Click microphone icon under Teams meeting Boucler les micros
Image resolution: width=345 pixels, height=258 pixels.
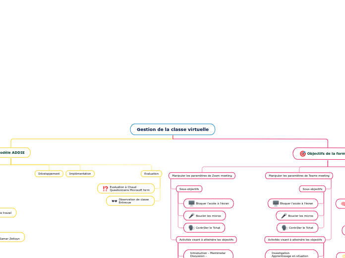coord(284,216)
